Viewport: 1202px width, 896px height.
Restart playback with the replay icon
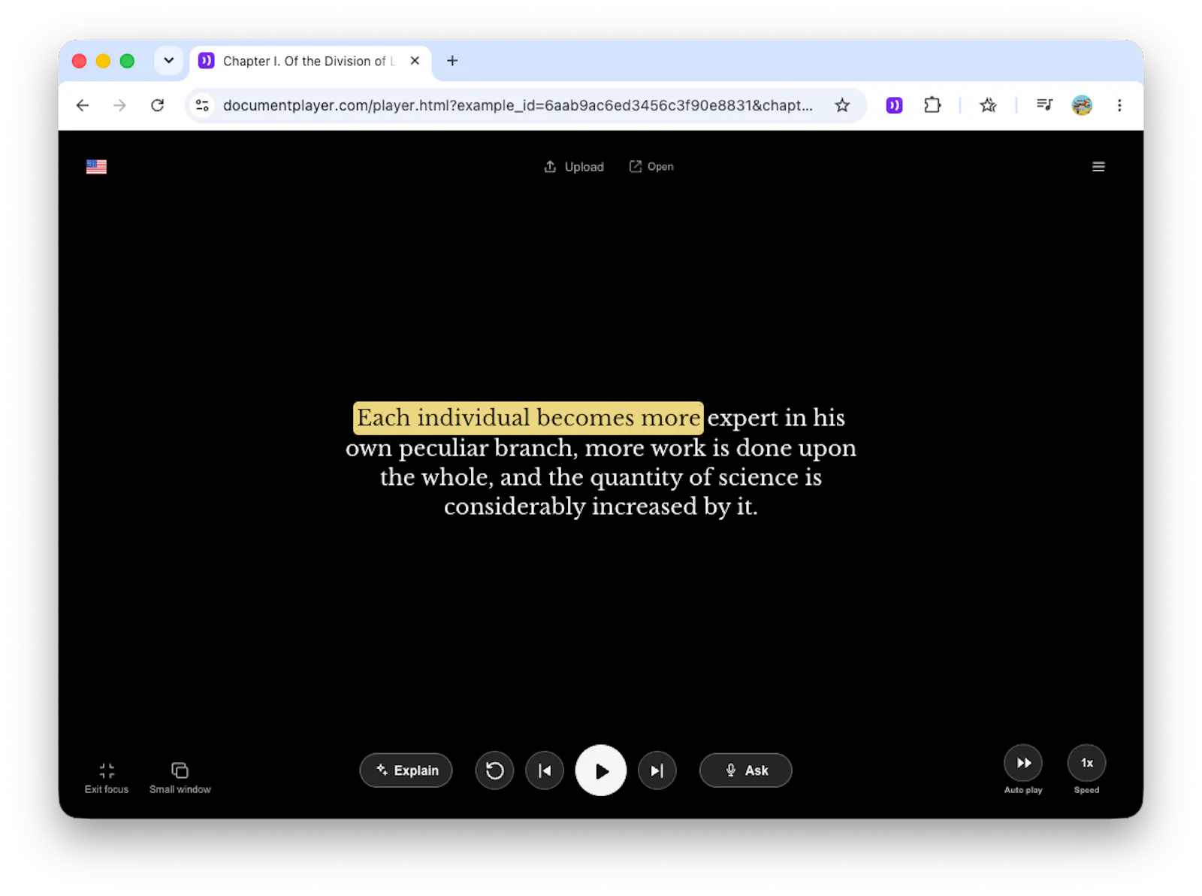(494, 770)
